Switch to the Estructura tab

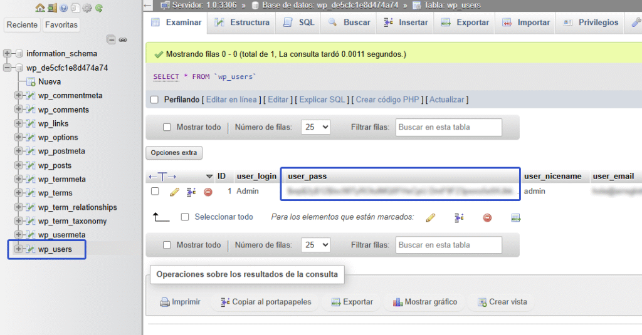(x=241, y=23)
